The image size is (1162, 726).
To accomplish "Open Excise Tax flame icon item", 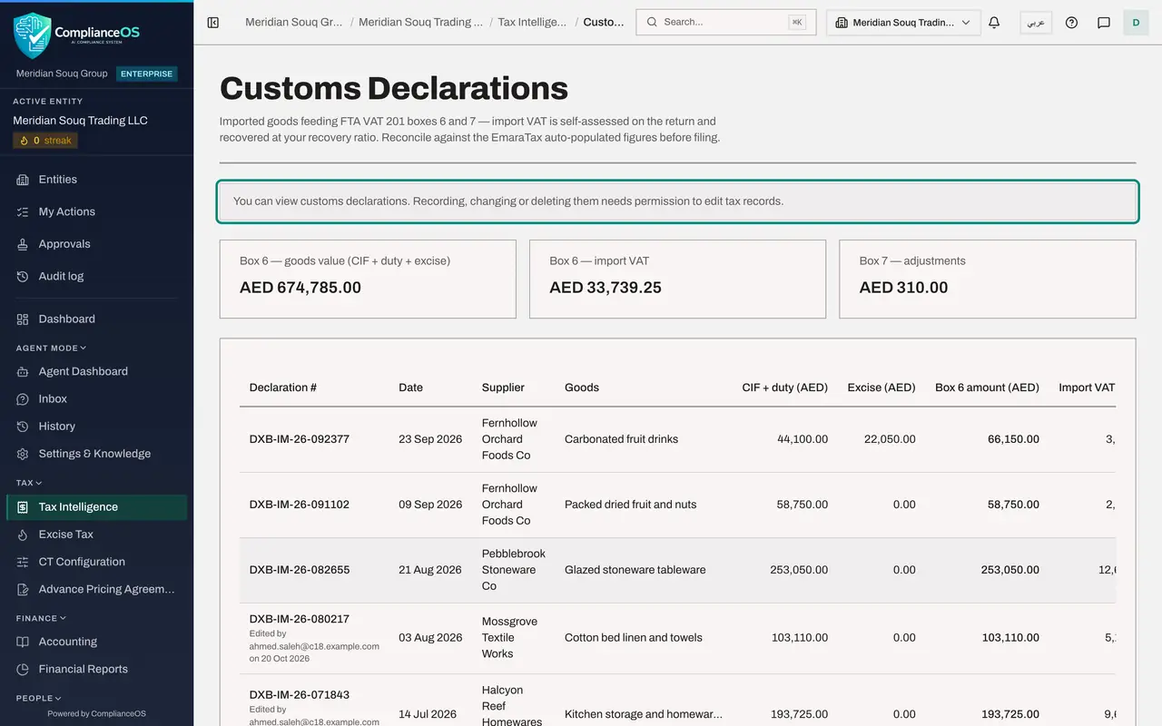I will coord(23,535).
